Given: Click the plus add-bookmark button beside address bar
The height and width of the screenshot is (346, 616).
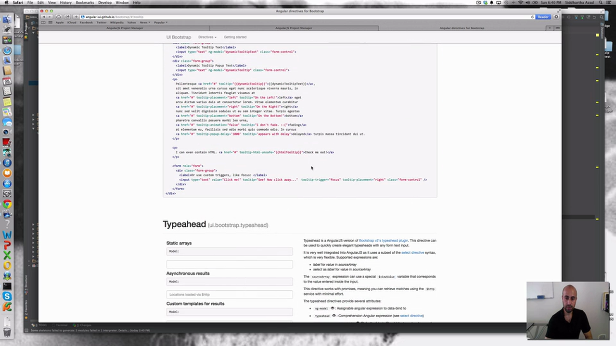Looking at the screenshot, I should coord(76,17).
